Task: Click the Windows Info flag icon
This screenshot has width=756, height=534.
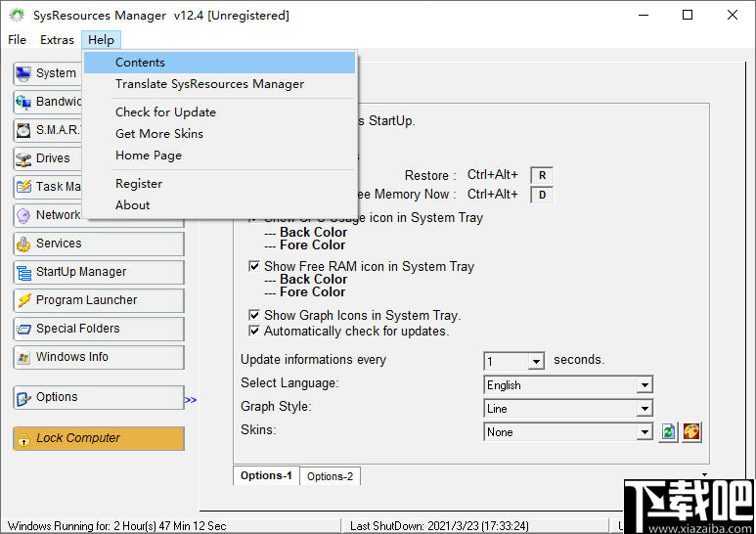Action: tap(23, 358)
